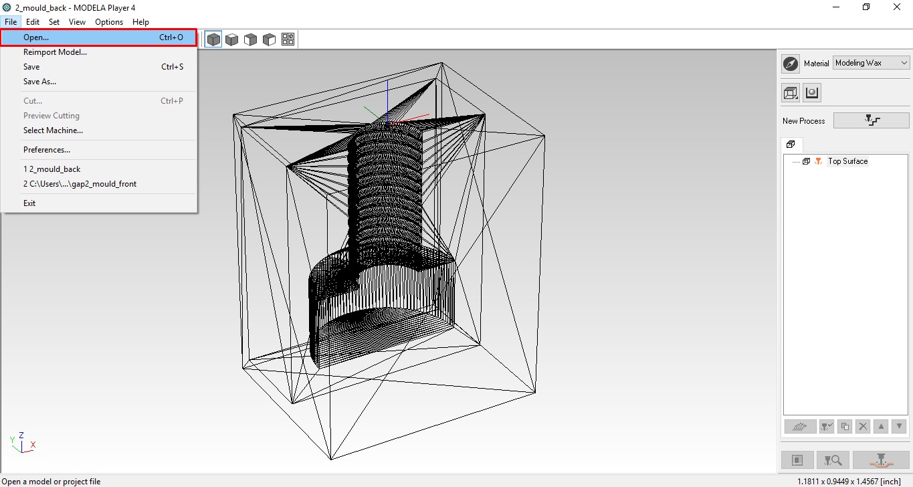Switch to the top view cube icon
Screen dimensions: 913x487
pyautogui.click(x=232, y=39)
